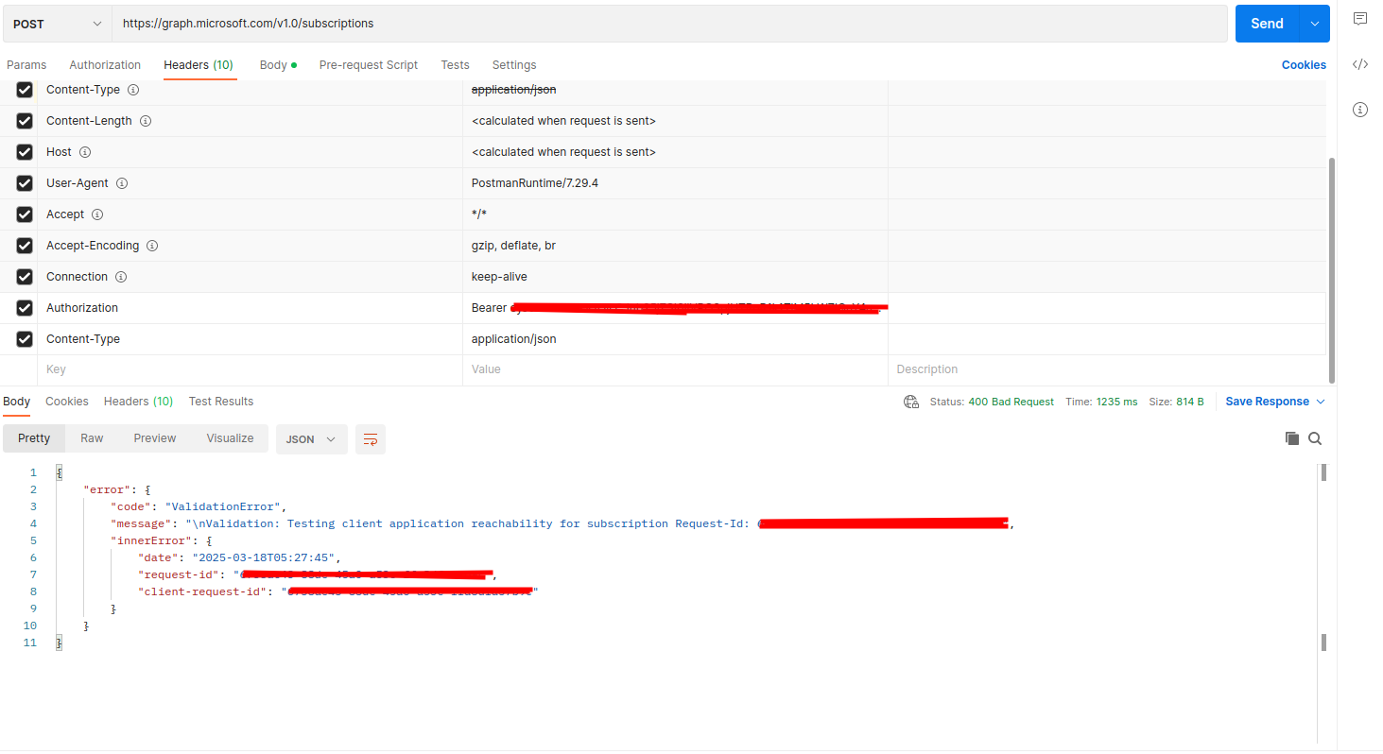Uncheck the Connection header checkbox
This screenshot has width=1383, height=754.
[24, 276]
